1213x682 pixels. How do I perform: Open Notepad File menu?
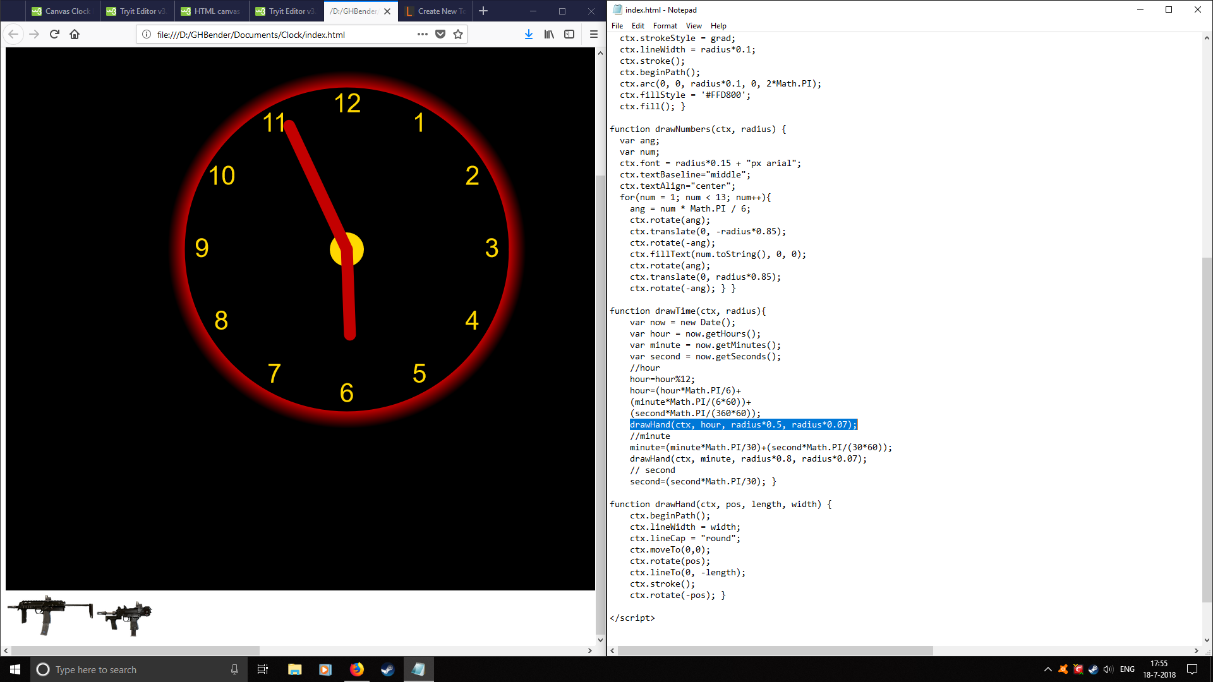(x=617, y=26)
